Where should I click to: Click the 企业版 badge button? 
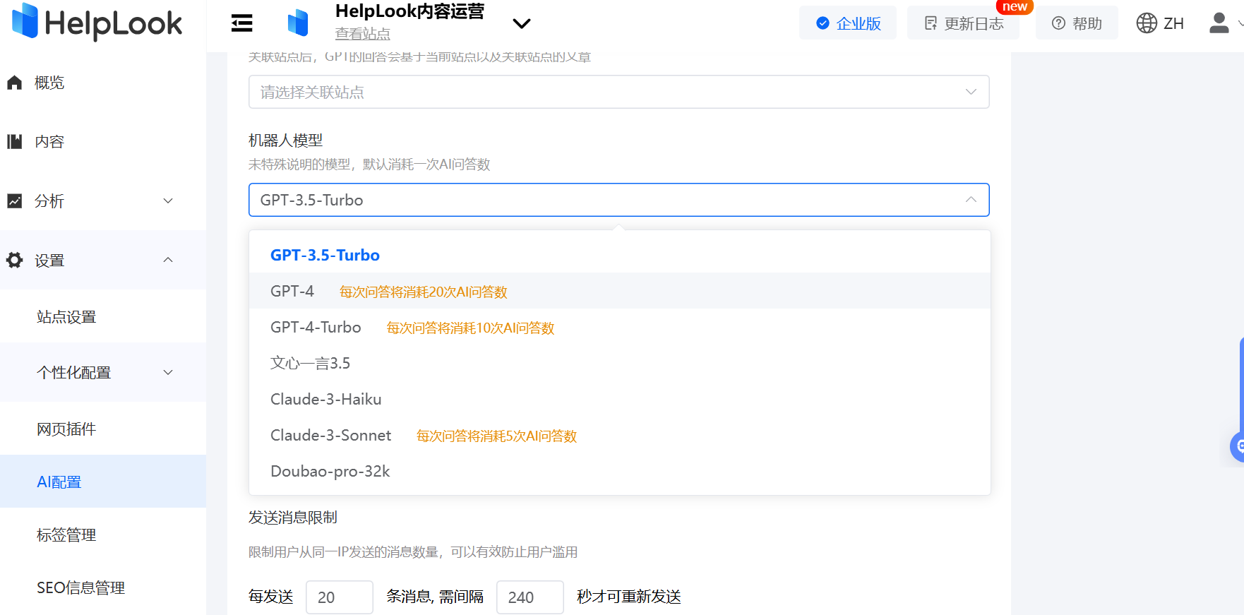coord(848,23)
